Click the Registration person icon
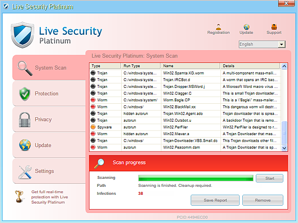The image size is (298, 223). (x=219, y=27)
